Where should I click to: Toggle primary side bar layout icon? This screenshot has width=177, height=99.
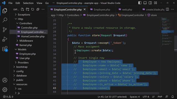(x=140, y=3)
